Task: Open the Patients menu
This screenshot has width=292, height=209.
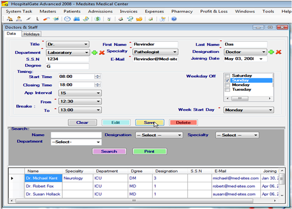Action: pos(72,11)
